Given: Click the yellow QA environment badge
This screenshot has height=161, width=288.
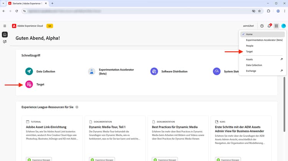Looking at the screenshot, I should coord(50,26).
